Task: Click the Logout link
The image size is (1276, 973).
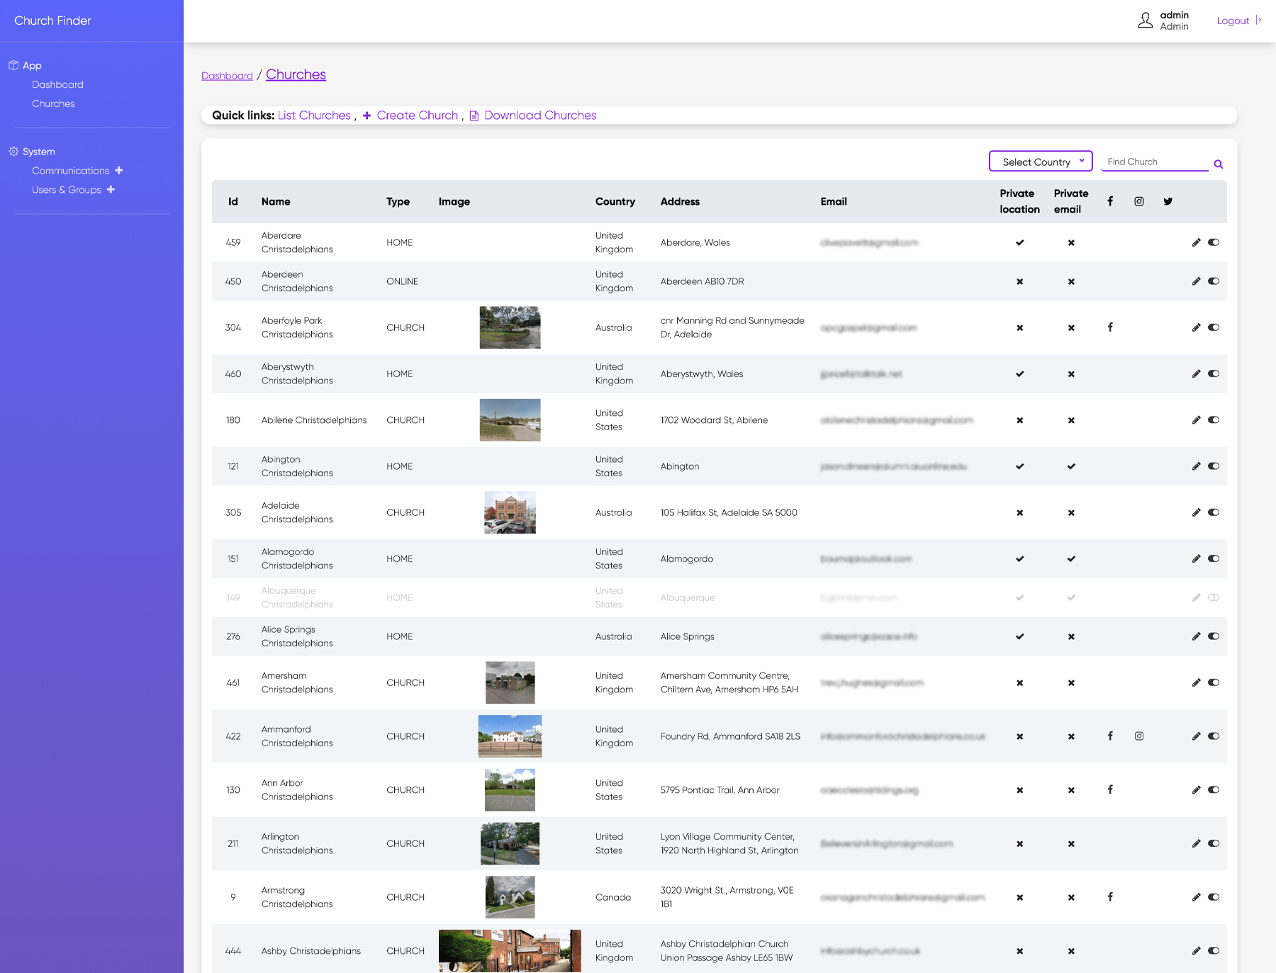Action: 1233,21
